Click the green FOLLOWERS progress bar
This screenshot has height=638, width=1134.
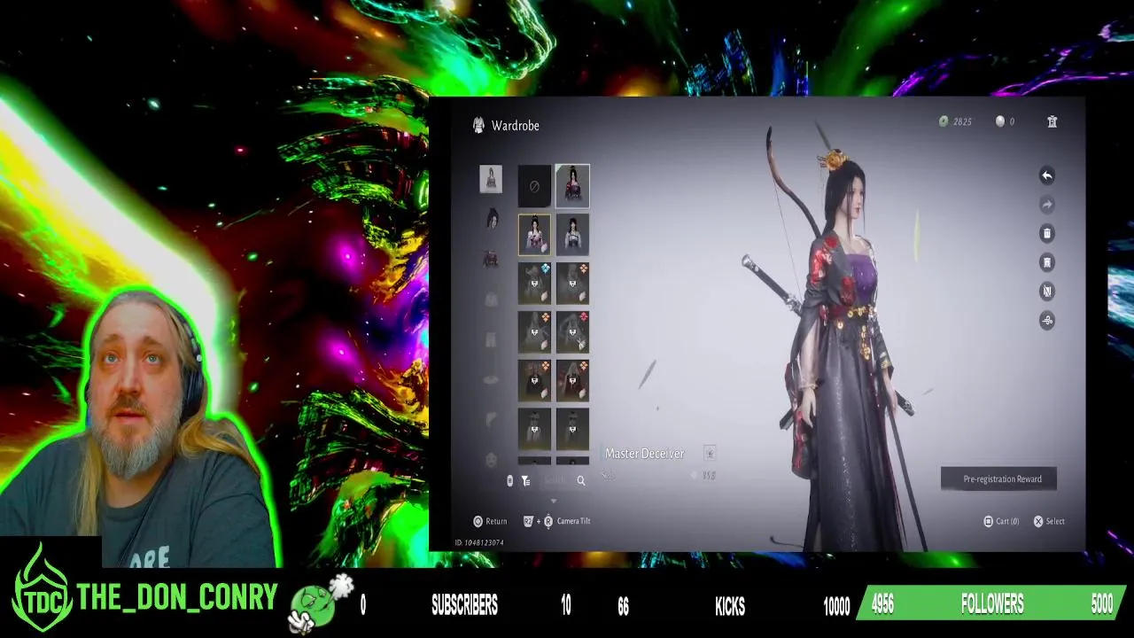[x=992, y=604]
